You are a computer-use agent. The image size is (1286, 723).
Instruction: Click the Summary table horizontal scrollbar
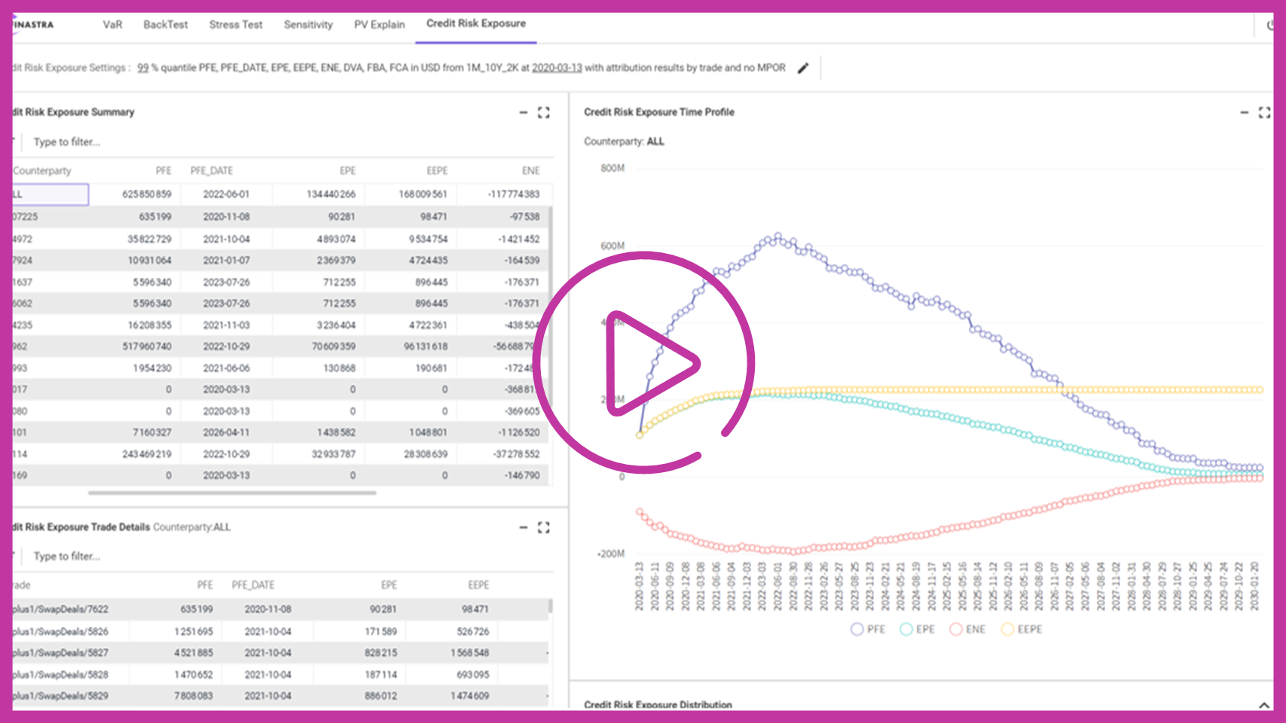click(x=232, y=493)
